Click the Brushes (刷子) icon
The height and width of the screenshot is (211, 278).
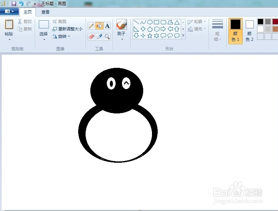coord(122,24)
